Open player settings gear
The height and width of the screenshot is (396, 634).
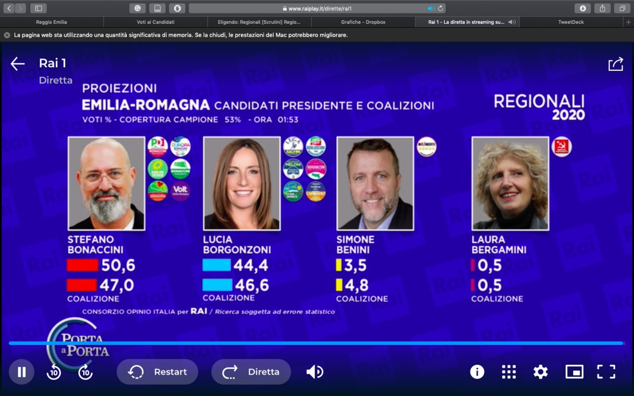[x=540, y=372]
